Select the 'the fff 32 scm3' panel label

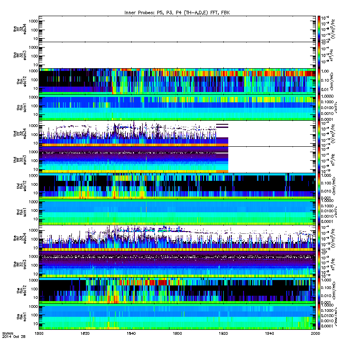coord(20,264)
